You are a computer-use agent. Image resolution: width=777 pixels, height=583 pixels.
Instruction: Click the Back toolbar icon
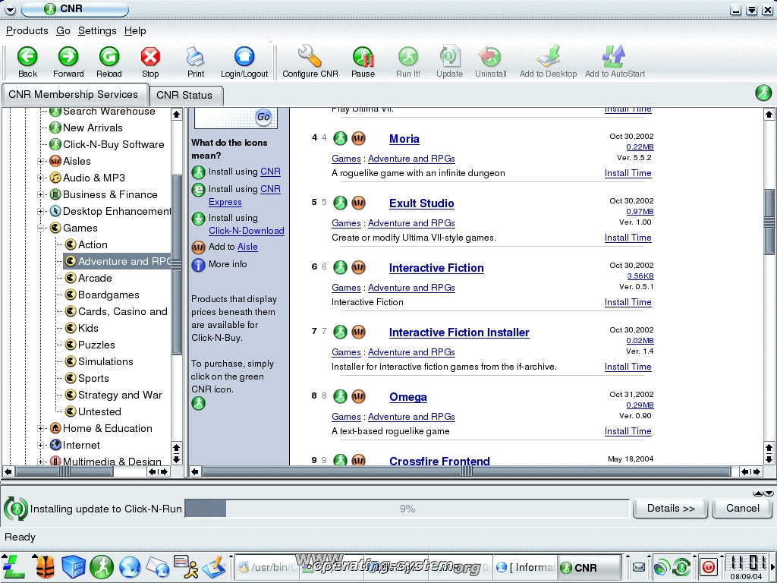[x=27, y=56]
